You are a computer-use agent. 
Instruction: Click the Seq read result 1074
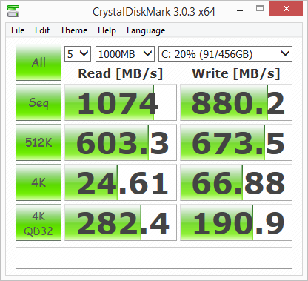point(121,102)
